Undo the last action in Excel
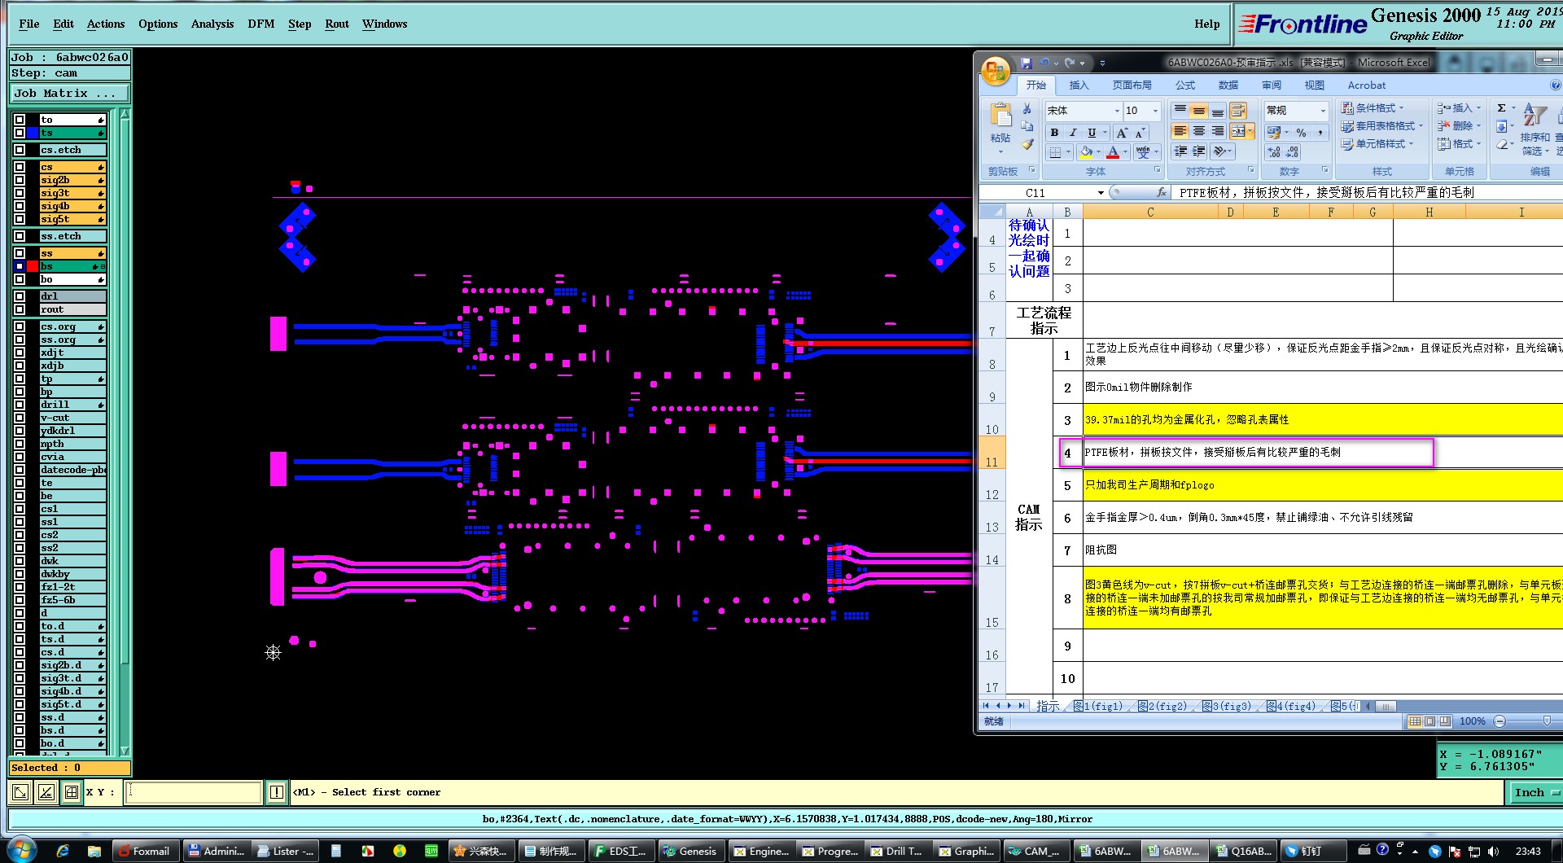The width and height of the screenshot is (1563, 863). pos(1044,63)
